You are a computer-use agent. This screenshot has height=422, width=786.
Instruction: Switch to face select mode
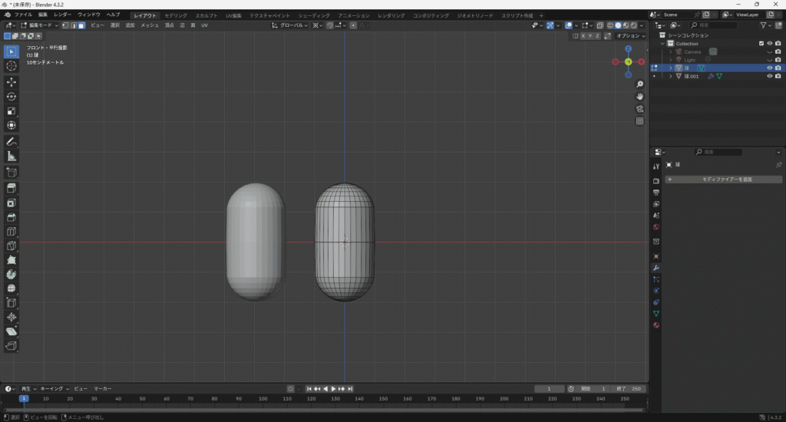[81, 25]
